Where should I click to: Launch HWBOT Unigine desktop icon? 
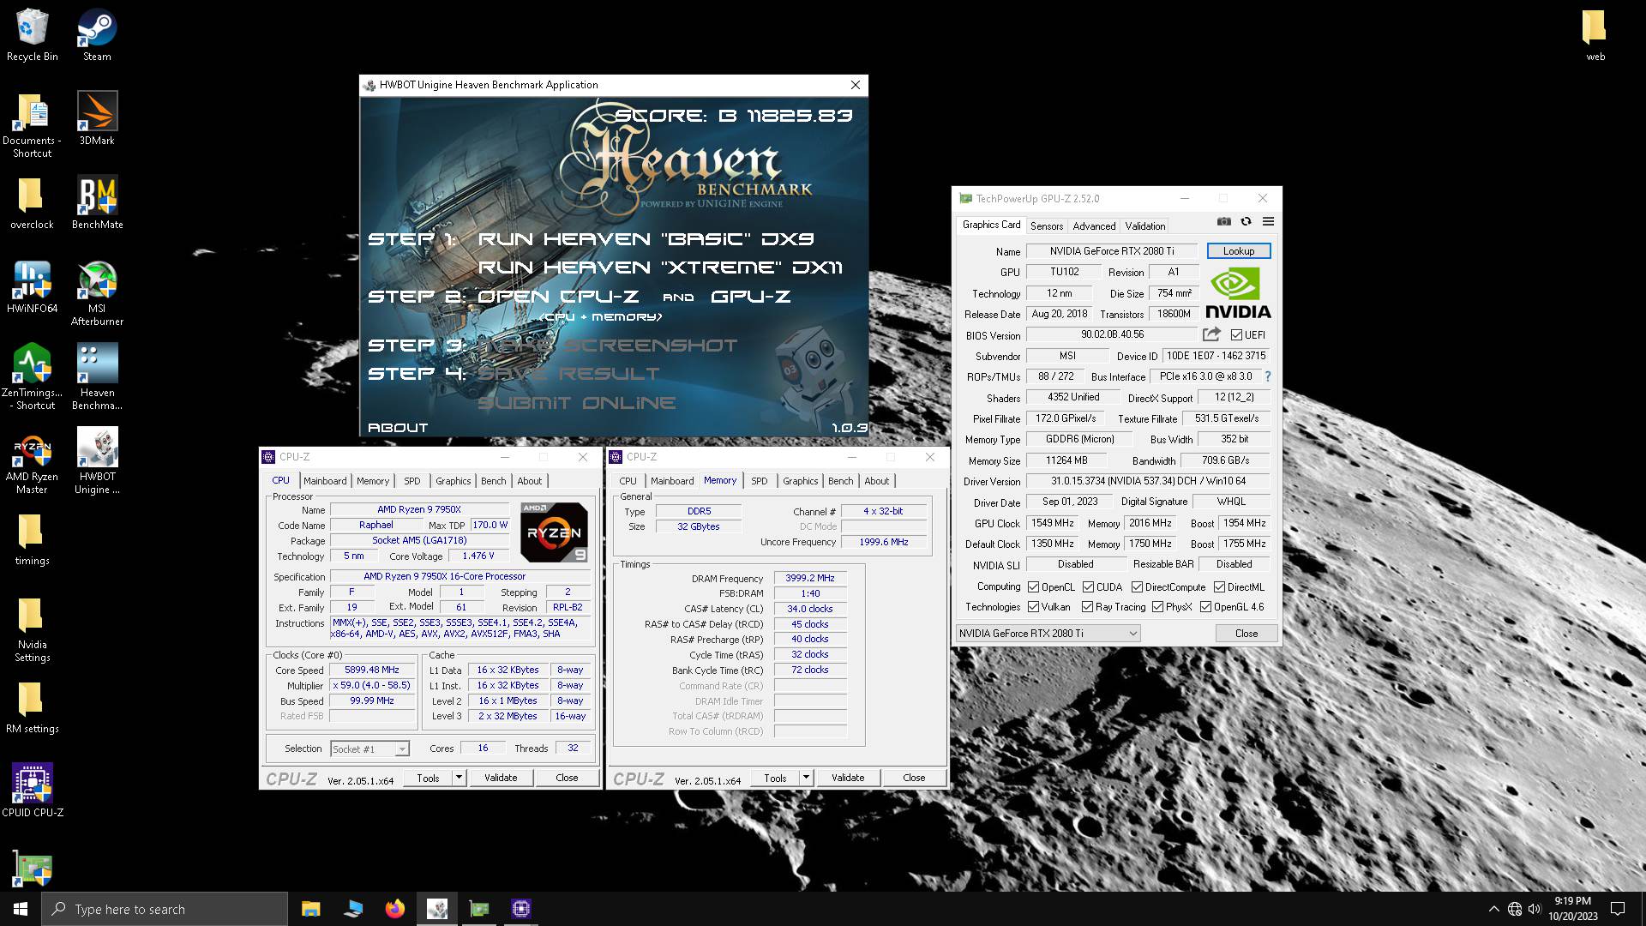click(97, 461)
